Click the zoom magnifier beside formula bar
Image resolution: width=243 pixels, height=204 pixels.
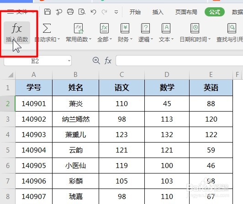click(96, 61)
